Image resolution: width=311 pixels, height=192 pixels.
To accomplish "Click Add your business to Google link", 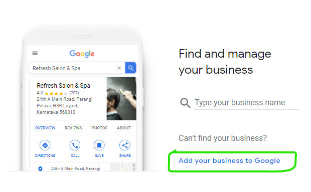I will 229,161.
